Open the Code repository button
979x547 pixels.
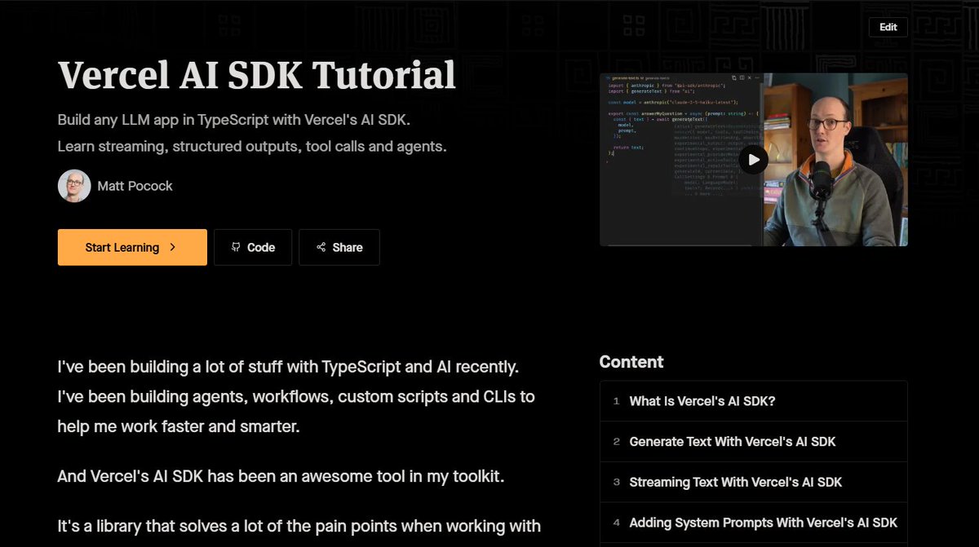click(253, 247)
